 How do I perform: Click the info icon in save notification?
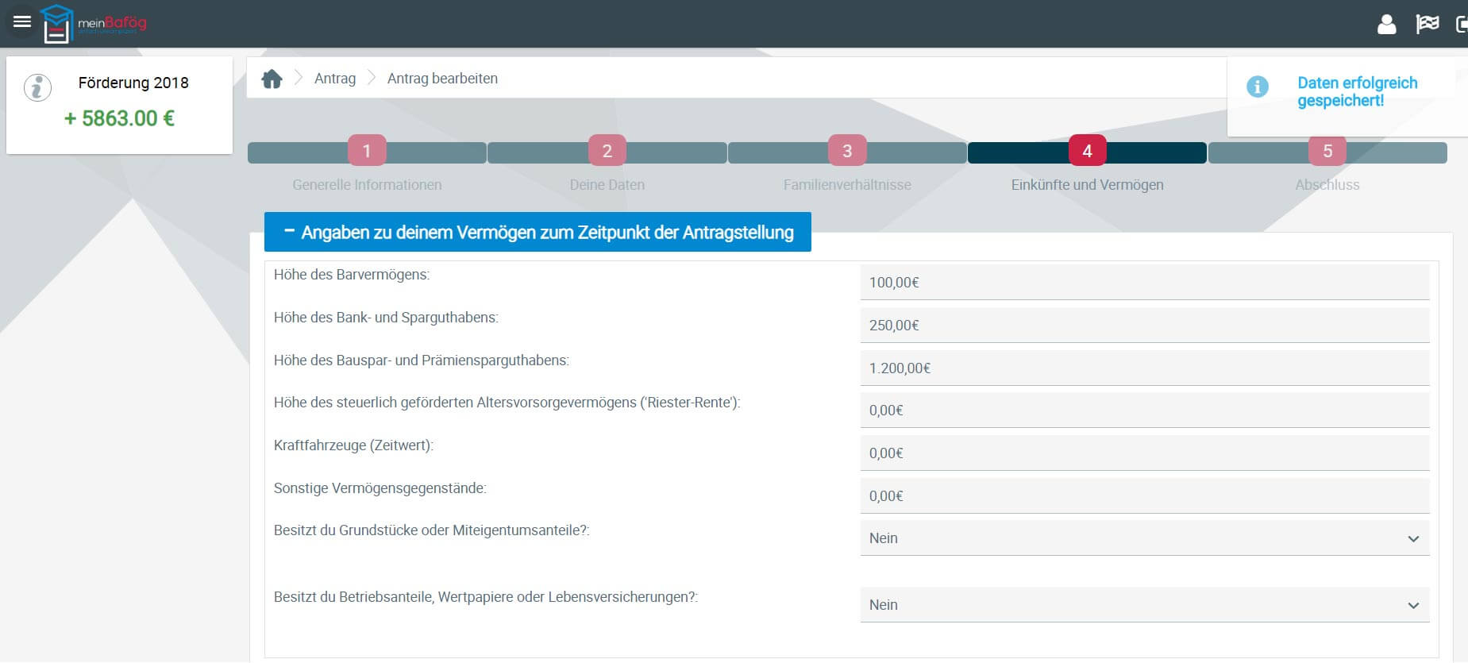[x=1257, y=87]
